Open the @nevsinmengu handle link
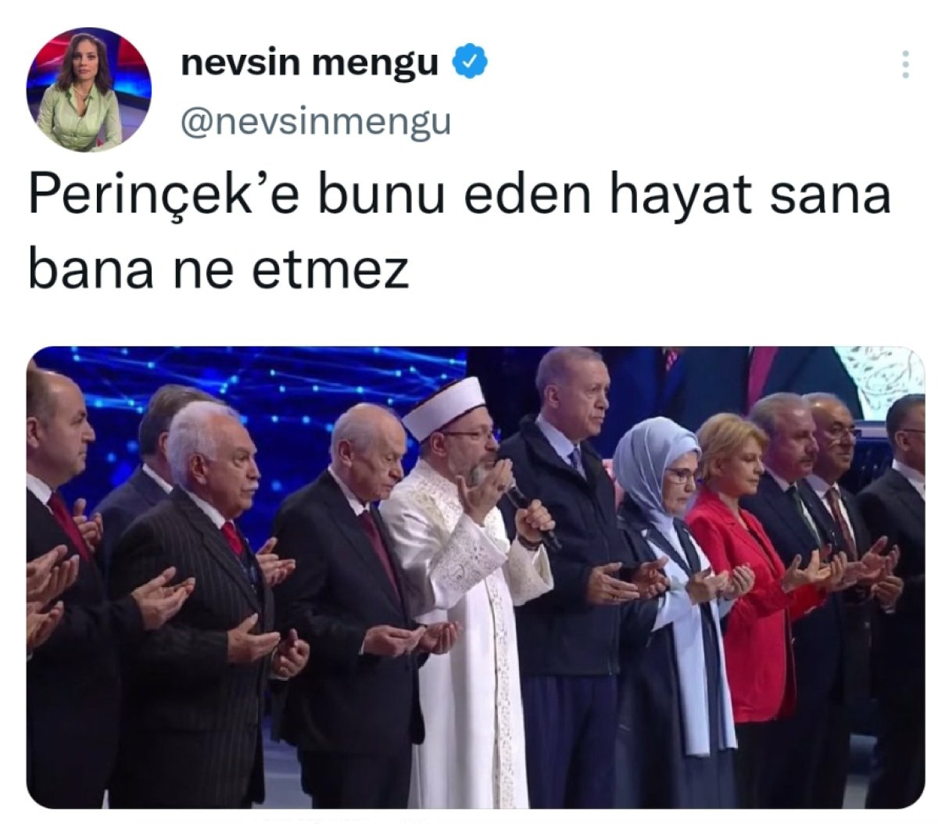Image resolution: width=938 pixels, height=824 pixels. (315, 122)
